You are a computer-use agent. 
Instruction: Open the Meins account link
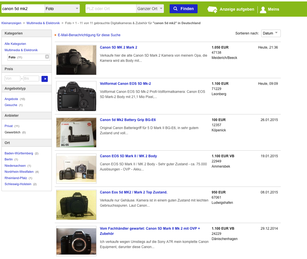273,9
